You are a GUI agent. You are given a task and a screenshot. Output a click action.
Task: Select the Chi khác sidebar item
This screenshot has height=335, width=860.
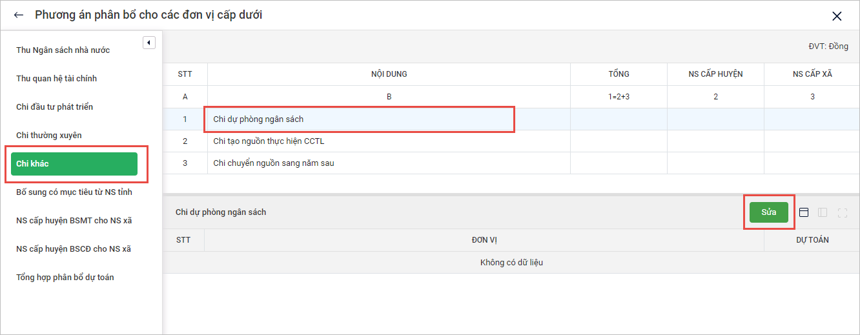click(74, 164)
